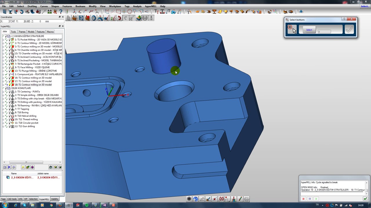Viewport: 371px width, 208px height.
Task: Select row '4: T3 Chamfer milling on 3D model'
Action: (x=38, y=50)
